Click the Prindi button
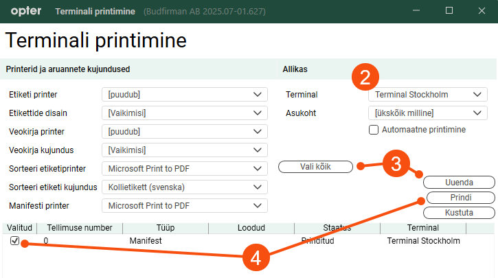The width and height of the screenshot is (498, 278). (459, 198)
